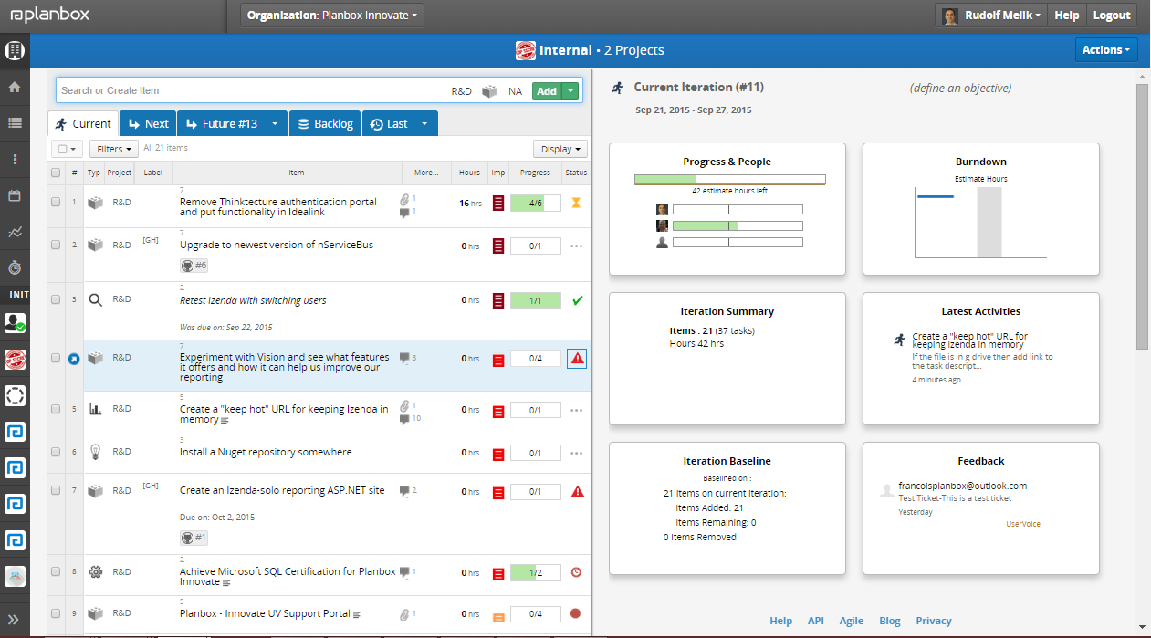Click the gear type icon on Achieve Microsoft SQL item
The width and height of the screenshot is (1151, 638).
point(95,572)
